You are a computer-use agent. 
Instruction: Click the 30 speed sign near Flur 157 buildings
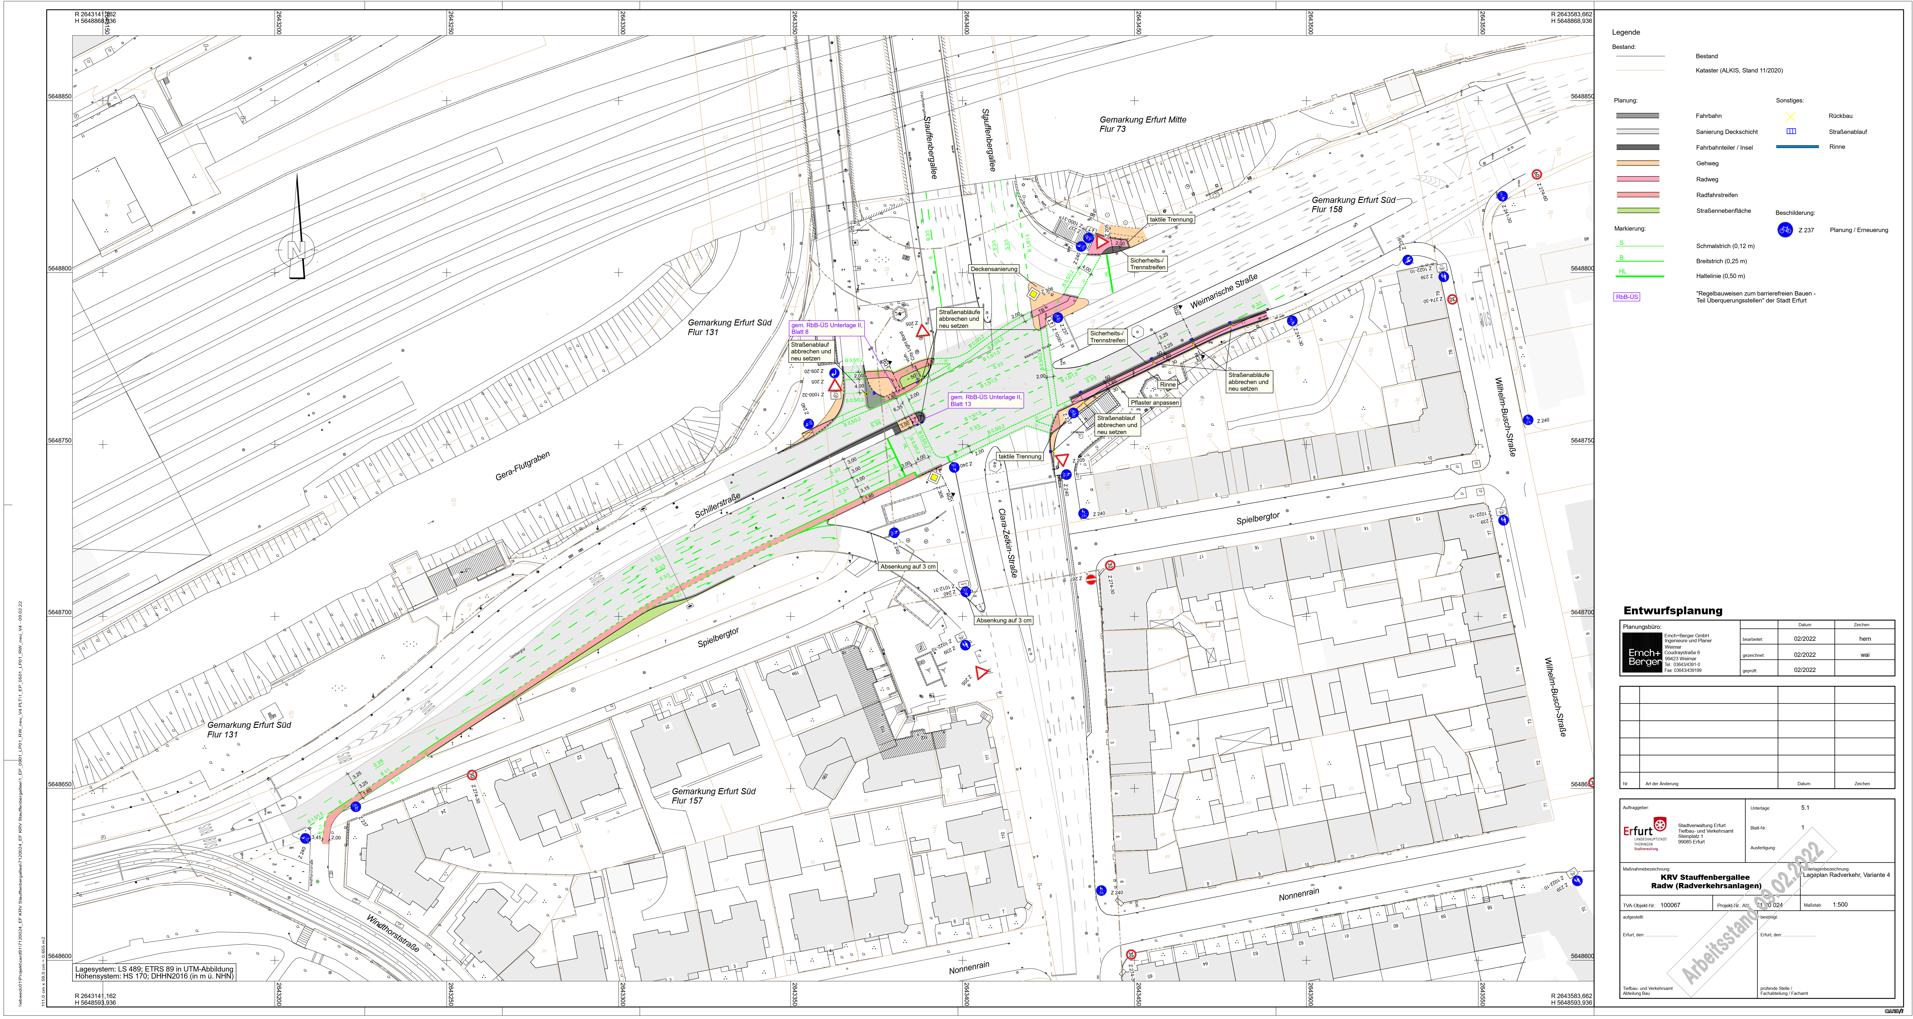tap(472, 775)
